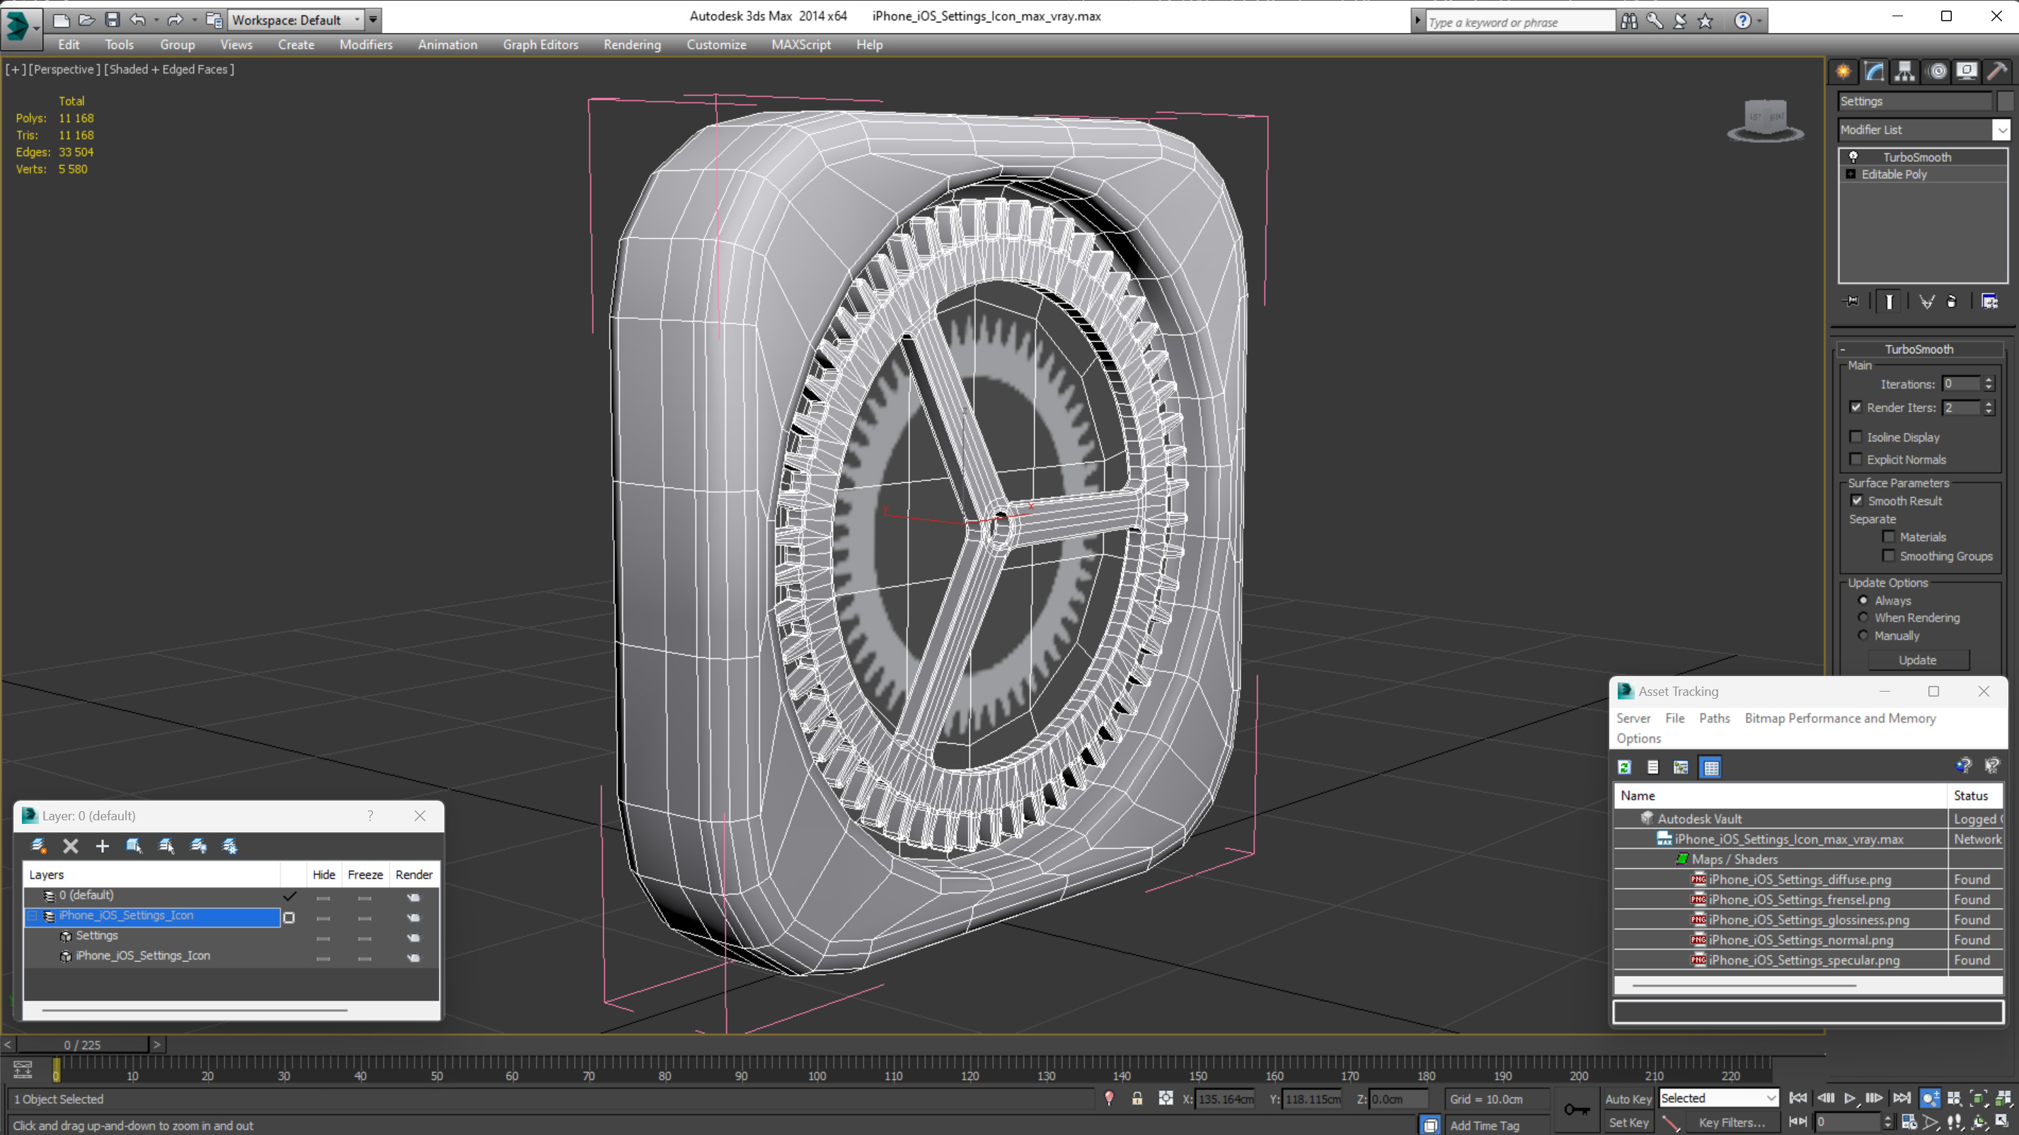
Task: Open the MAXScript menu
Action: [x=800, y=45]
